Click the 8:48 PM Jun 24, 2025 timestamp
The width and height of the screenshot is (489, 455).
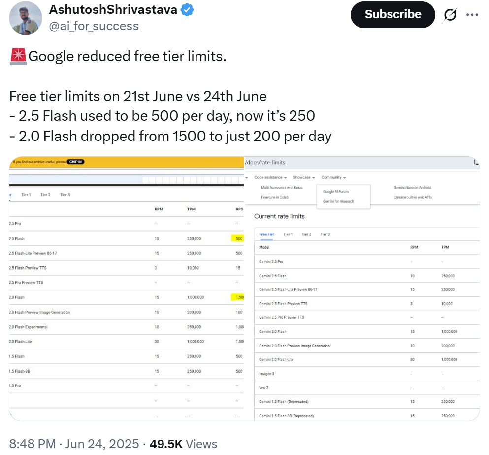click(74, 444)
